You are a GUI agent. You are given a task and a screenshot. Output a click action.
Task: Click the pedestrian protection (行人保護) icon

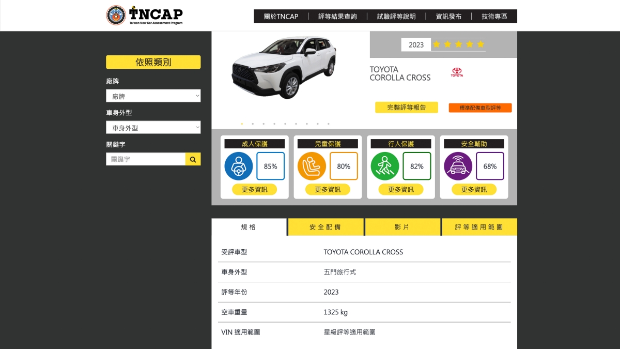click(x=385, y=166)
